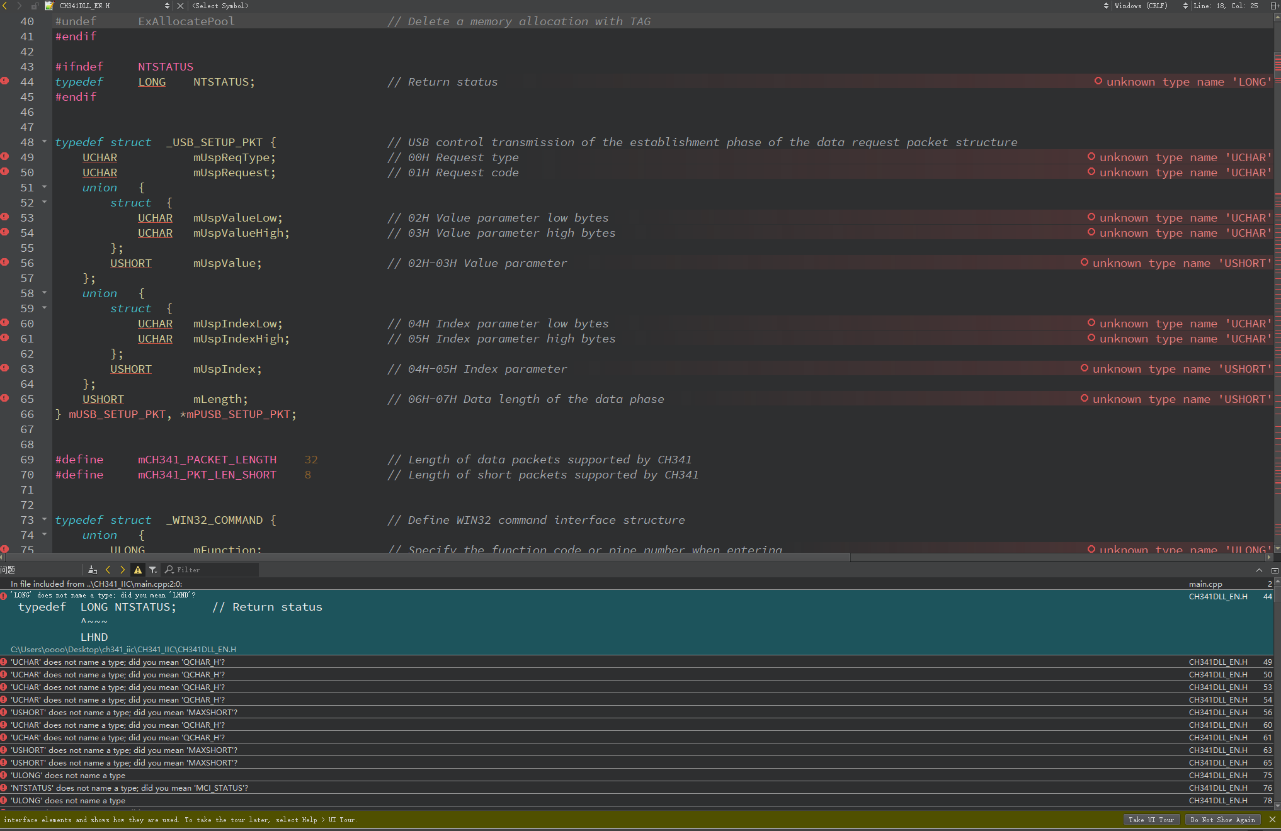Collapse struct block at line 52
Viewport: 1281px width, 831px height.
click(x=45, y=202)
